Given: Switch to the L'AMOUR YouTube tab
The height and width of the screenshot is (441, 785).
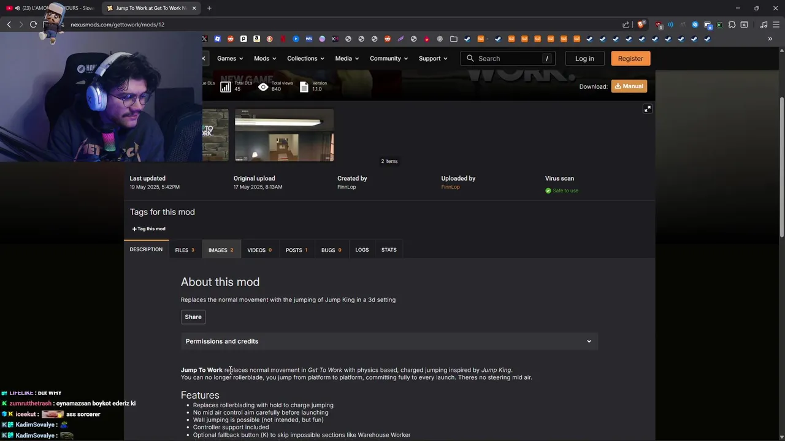Looking at the screenshot, I should click(50, 8).
